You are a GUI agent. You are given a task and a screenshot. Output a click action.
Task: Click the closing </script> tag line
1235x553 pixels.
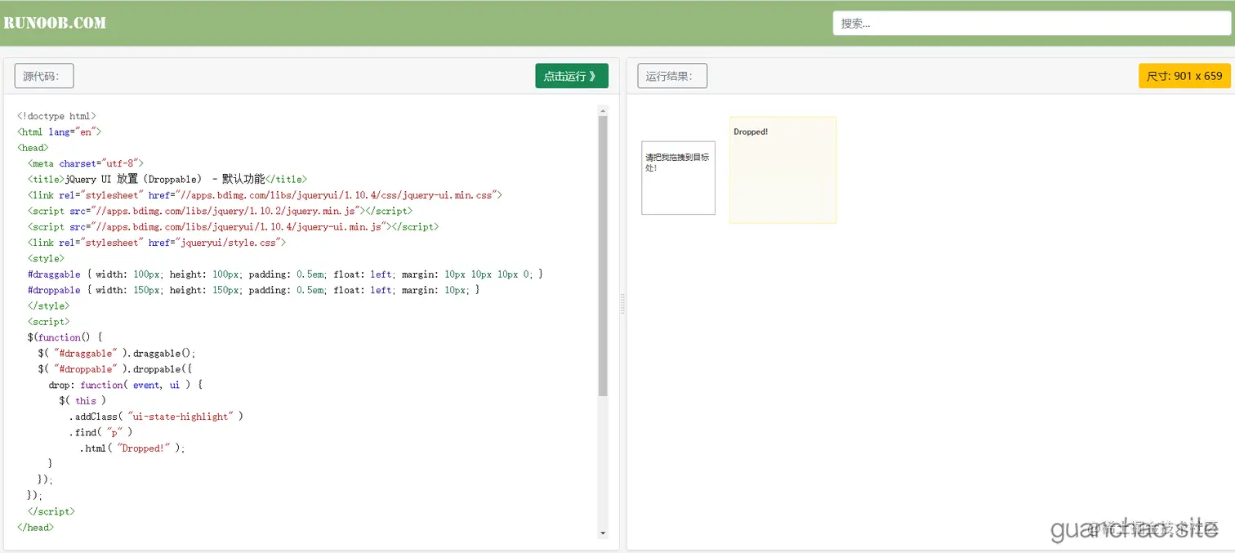[51, 511]
